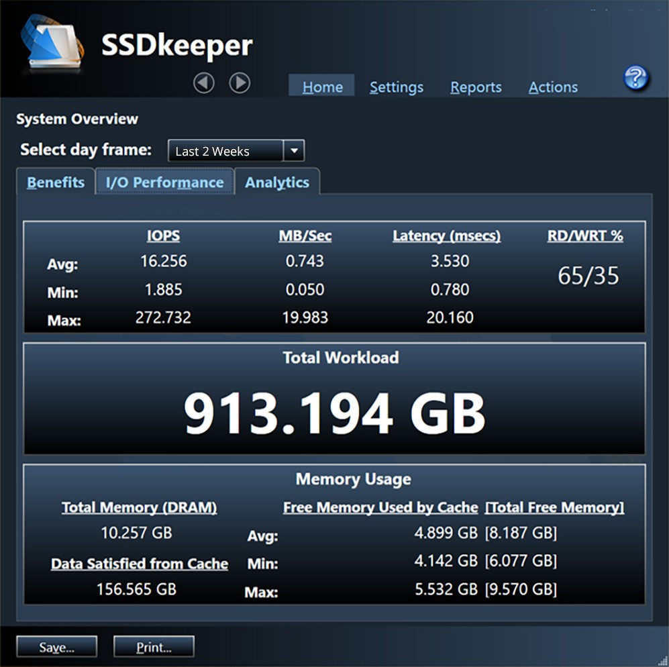Click maximum free memory [9.570 GB]
This screenshot has width=669, height=667.
(521, 589)
